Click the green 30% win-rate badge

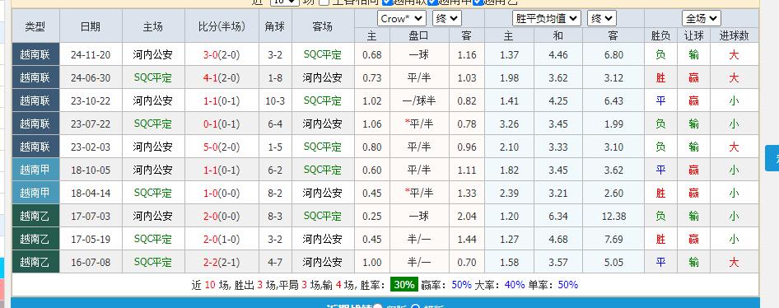pyautogui.click(x=404, y=285)
